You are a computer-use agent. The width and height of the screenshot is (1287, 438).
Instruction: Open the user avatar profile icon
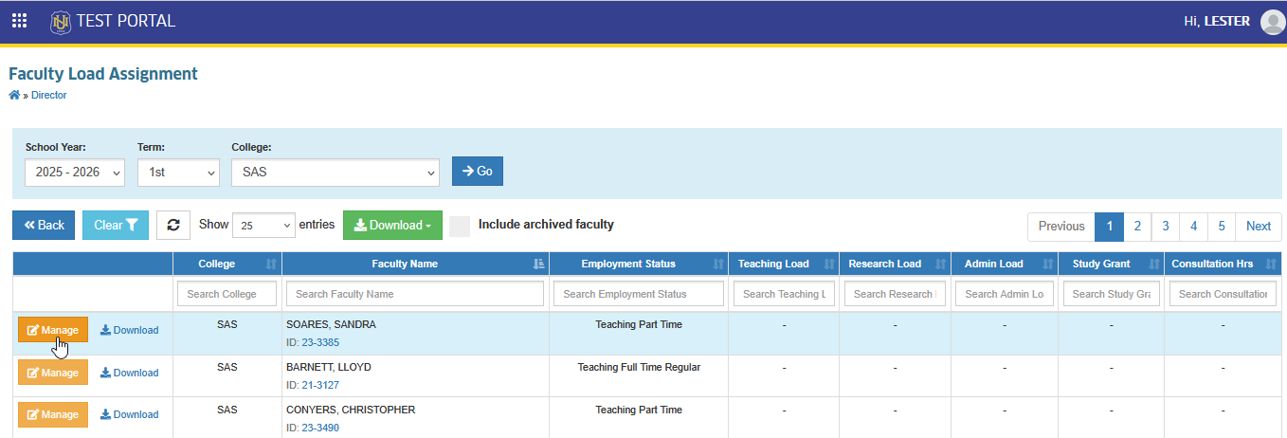pyautogui.click(x=1272, y=22)
